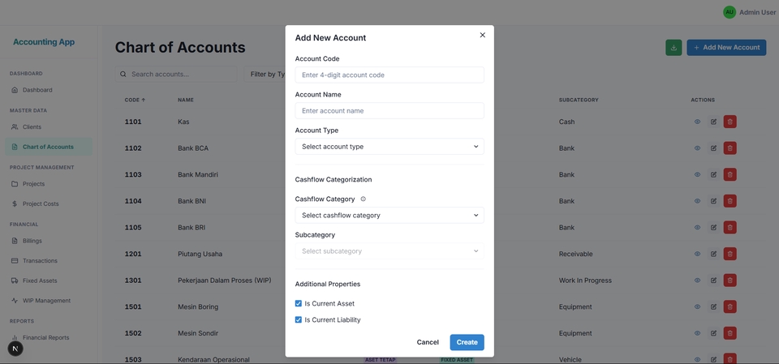This screenshot has height=364, width=779.
Task: Click the Kendaraan Operasional row name
Action: tap(213, 359)
